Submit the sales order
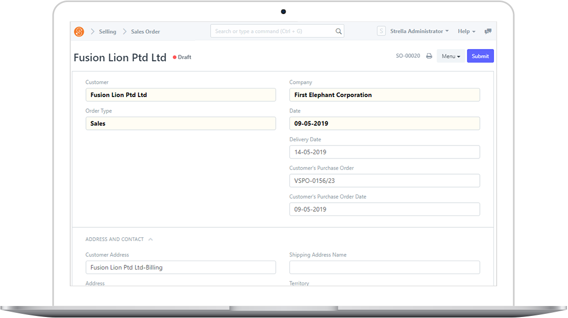Viewport: 568px width, 318px height. (x=480, y=56)
